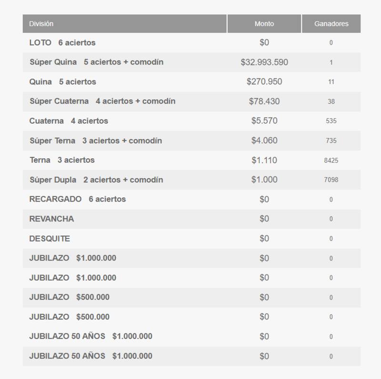
Task: Click the Súper Quina division label
Action: pyautogui.click(x=97, y=62)
